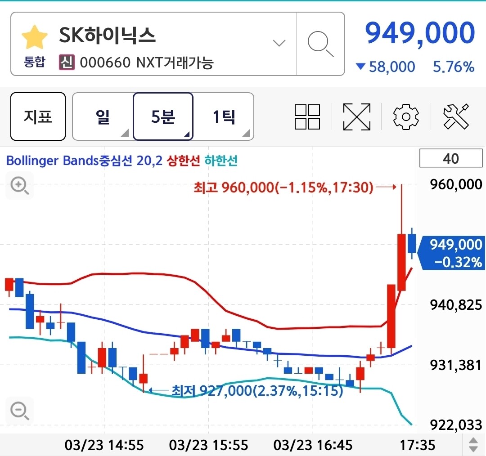Viewport: 486px width, 456px height.
Task: Click the 통합 label under the star
Action: tap(34, 62)
